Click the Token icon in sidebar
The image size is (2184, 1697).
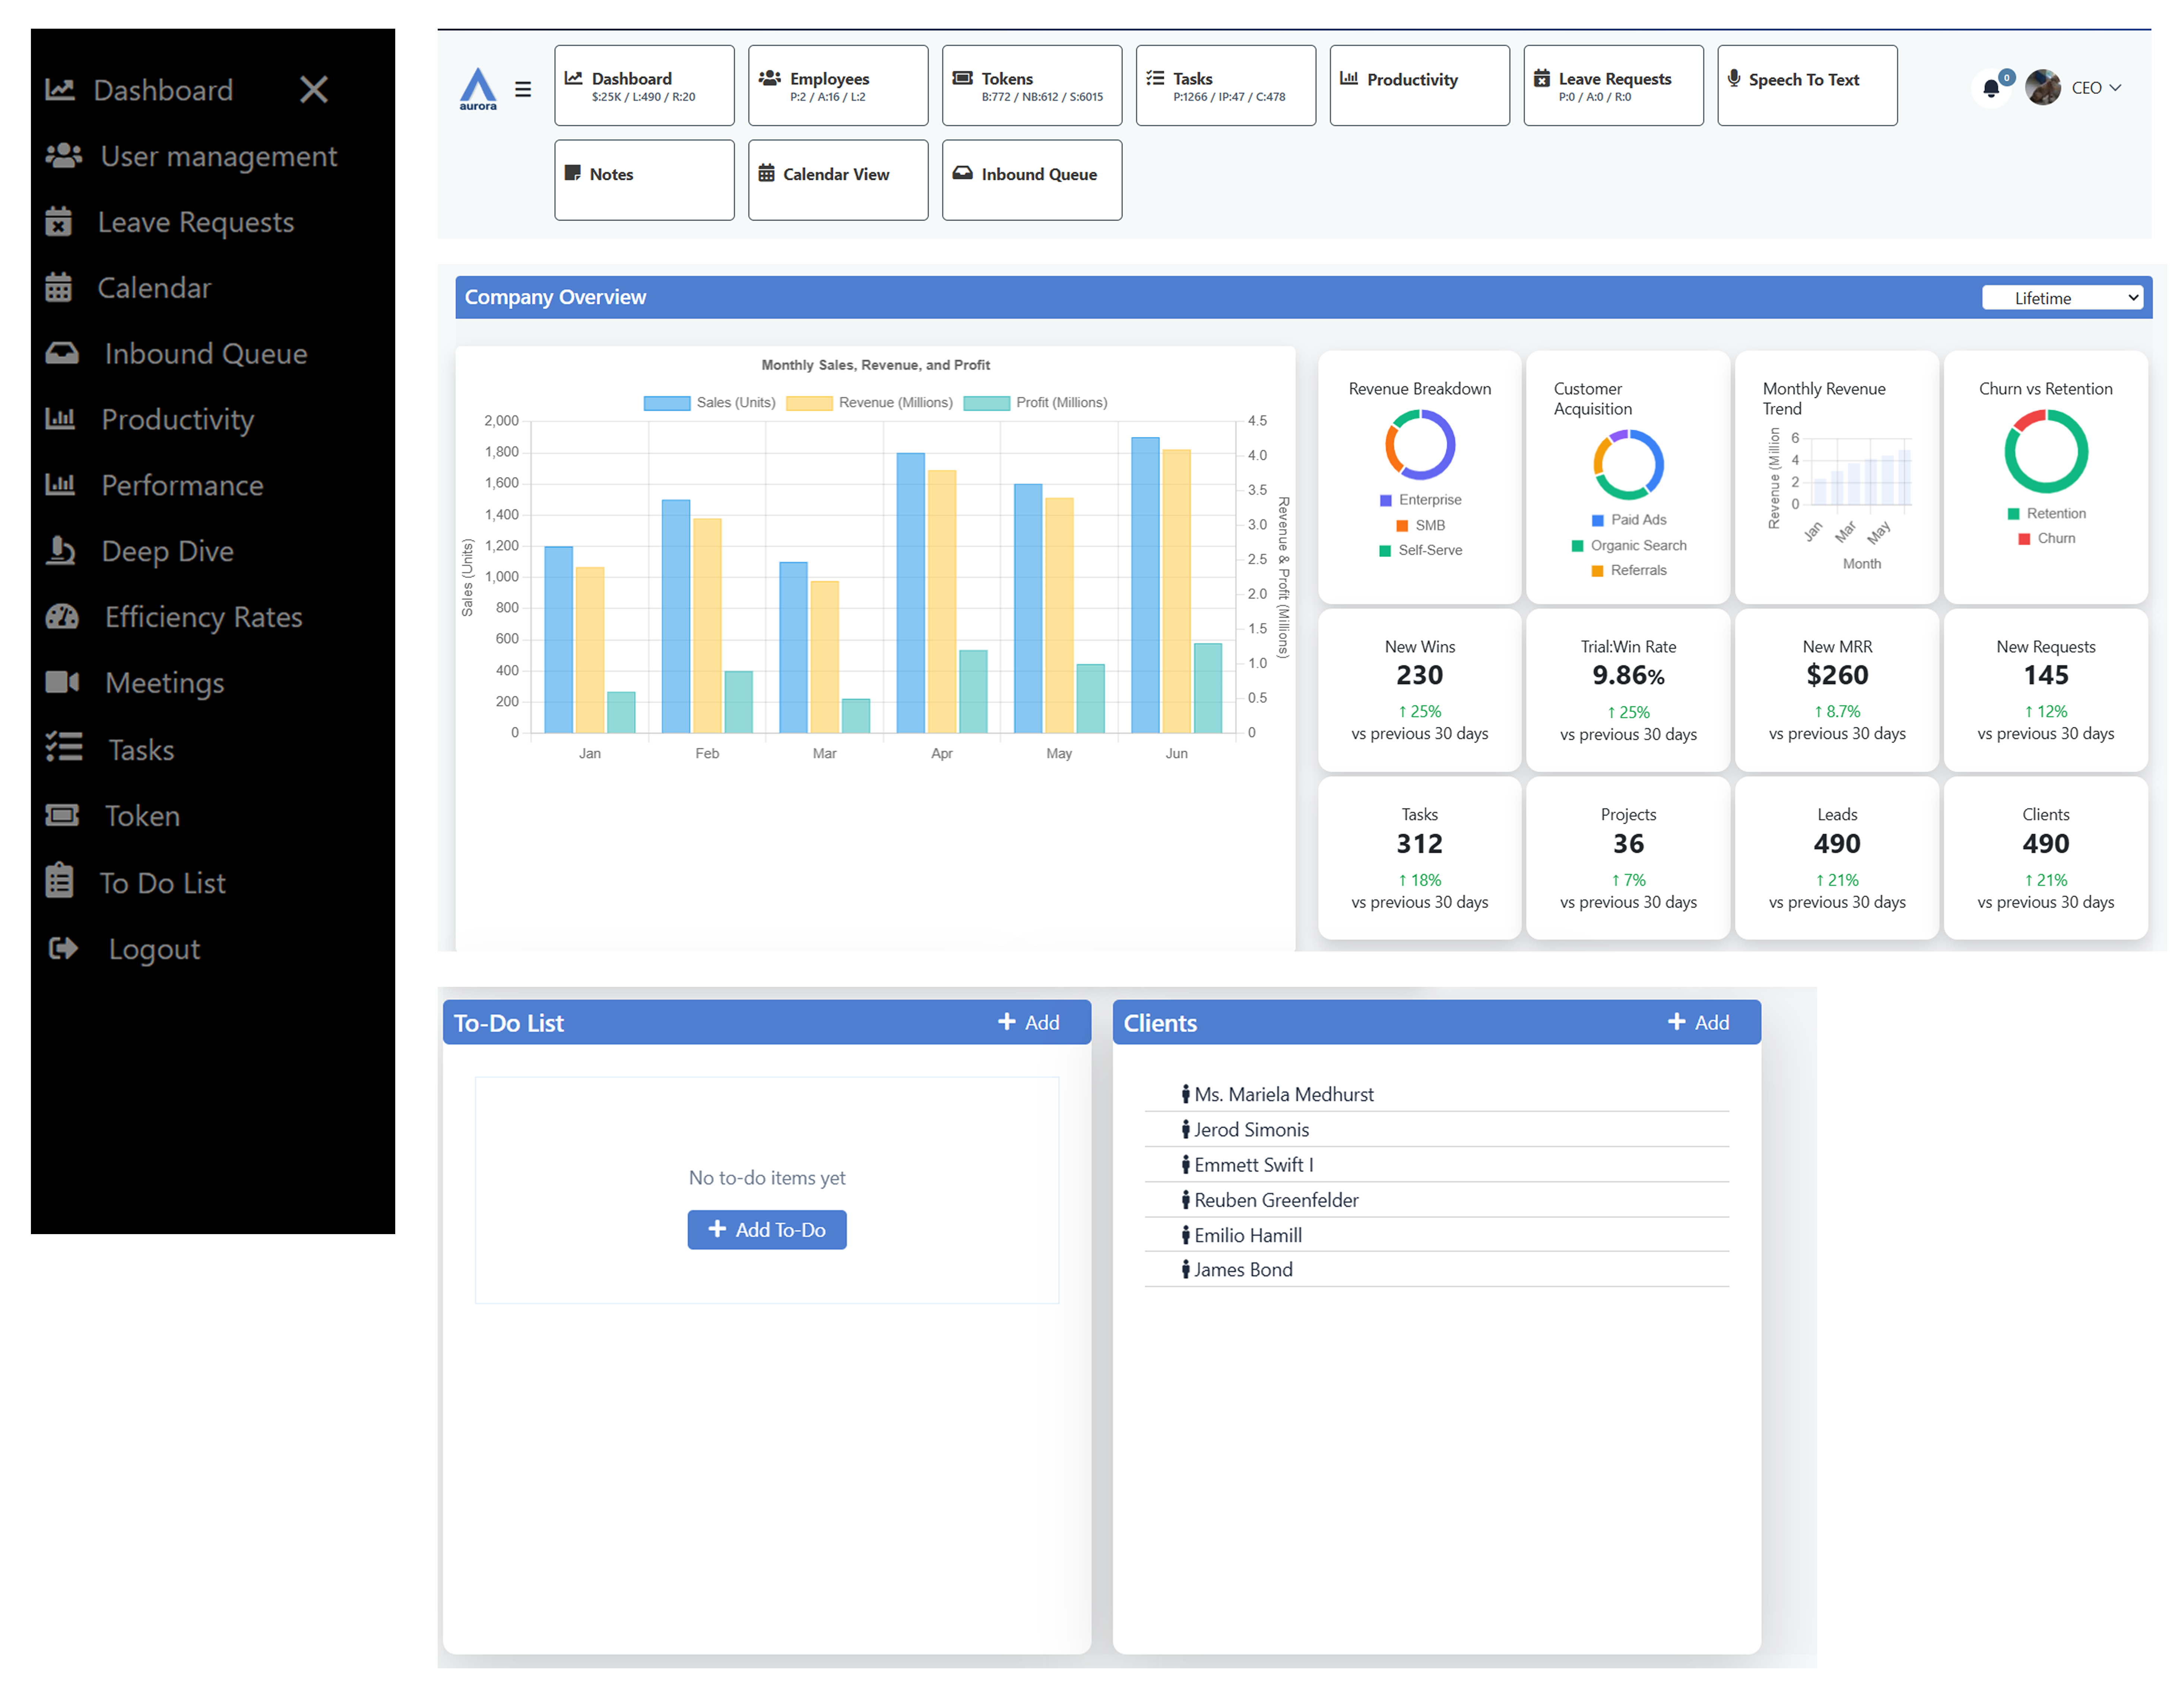(62, 816)
